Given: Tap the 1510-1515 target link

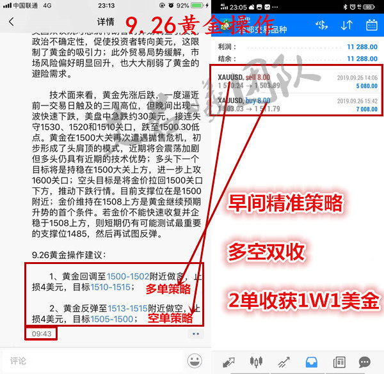Looking at the screenshot, I should [x=111, y=287].
